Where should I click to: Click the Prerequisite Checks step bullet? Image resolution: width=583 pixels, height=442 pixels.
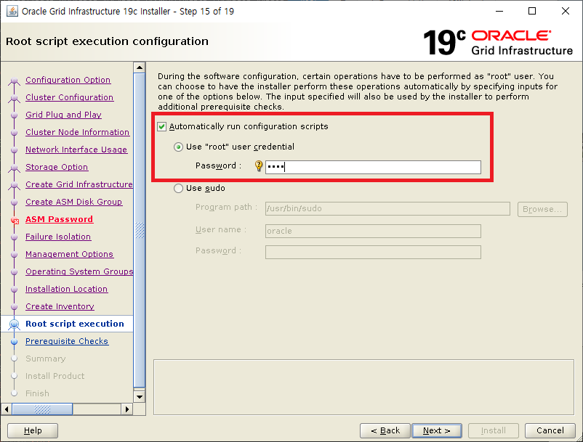point(14,341)
